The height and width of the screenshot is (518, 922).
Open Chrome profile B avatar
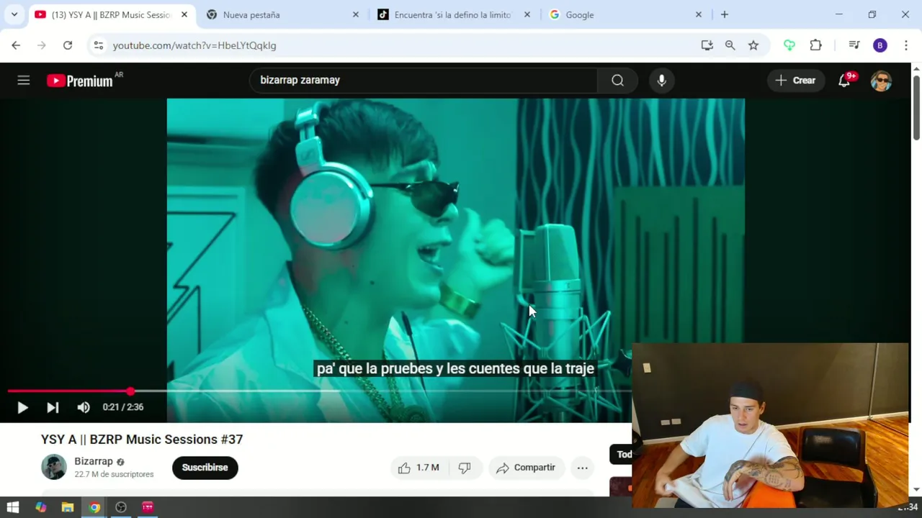[x=880, y=45]
